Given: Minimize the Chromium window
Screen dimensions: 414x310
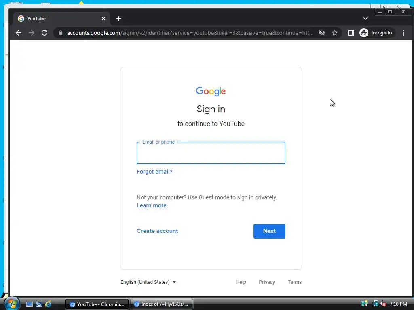Looking at the screenshot, I should click(379, 12).
